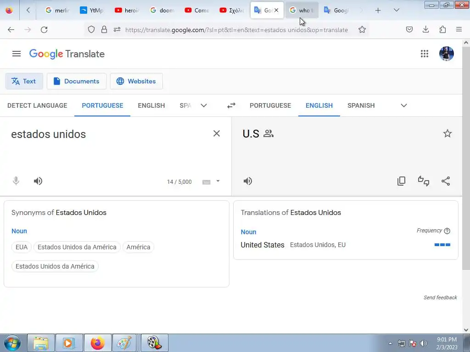Open a new browser tab
The image size is (470, 352).
(x=378, y=11)
